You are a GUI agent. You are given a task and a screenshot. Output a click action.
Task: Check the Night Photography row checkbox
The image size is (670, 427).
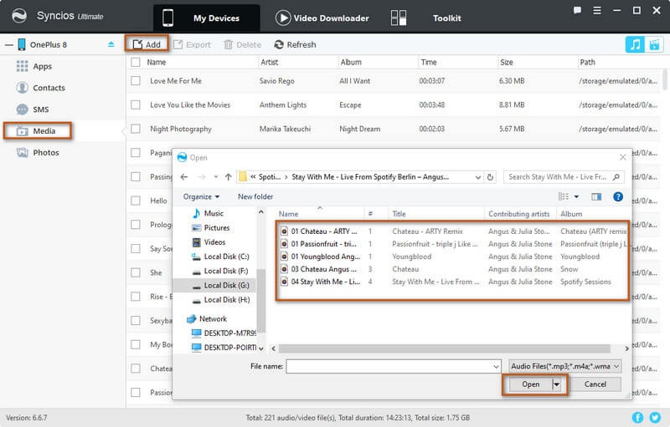pos(136,129)
